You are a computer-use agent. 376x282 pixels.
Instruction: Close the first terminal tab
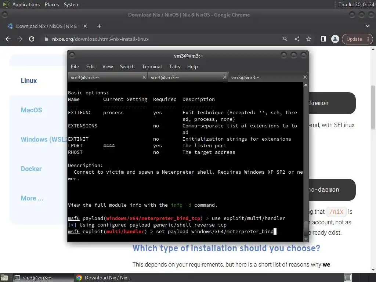(144, 77)
